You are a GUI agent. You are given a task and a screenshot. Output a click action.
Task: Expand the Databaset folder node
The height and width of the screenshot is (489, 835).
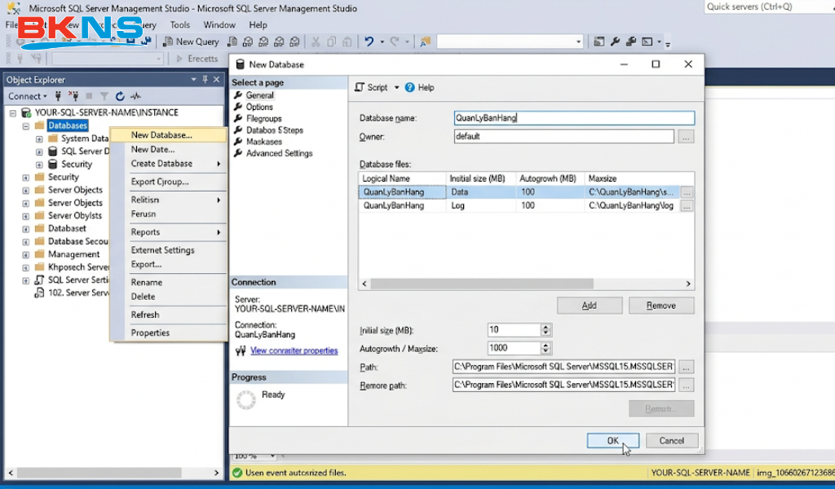click(x=25, y=229)
